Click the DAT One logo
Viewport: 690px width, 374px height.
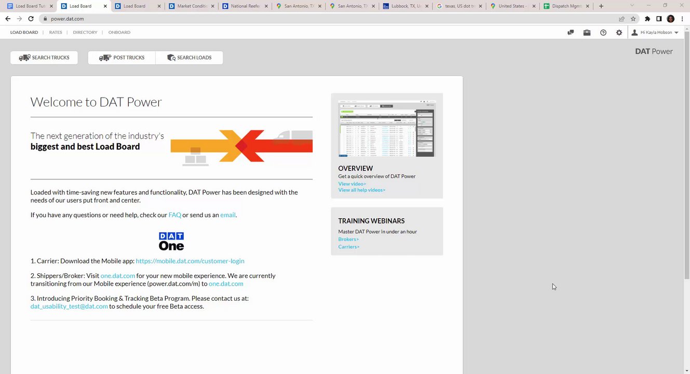tap(171, 241)
